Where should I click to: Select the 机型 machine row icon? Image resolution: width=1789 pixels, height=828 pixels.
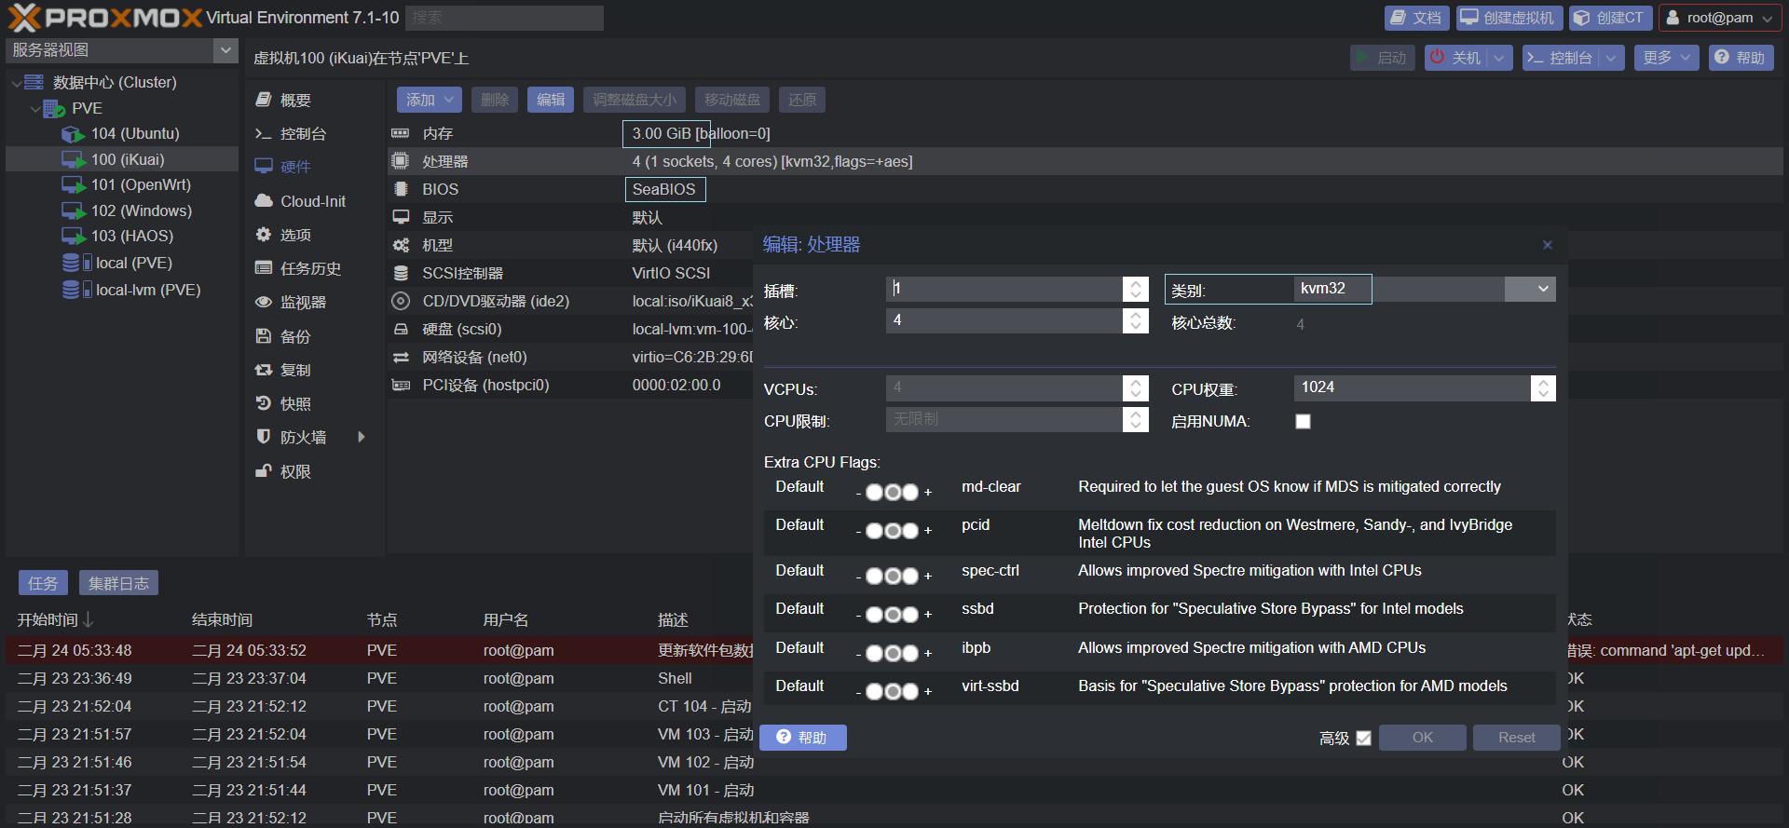click(x=401, y=245)
